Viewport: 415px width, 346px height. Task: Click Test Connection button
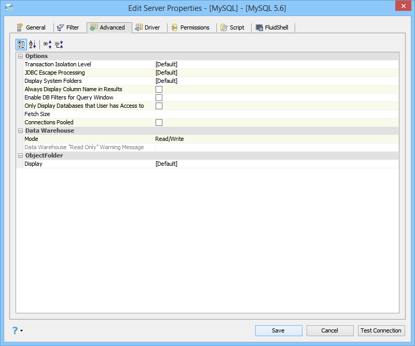click(381, 330)
